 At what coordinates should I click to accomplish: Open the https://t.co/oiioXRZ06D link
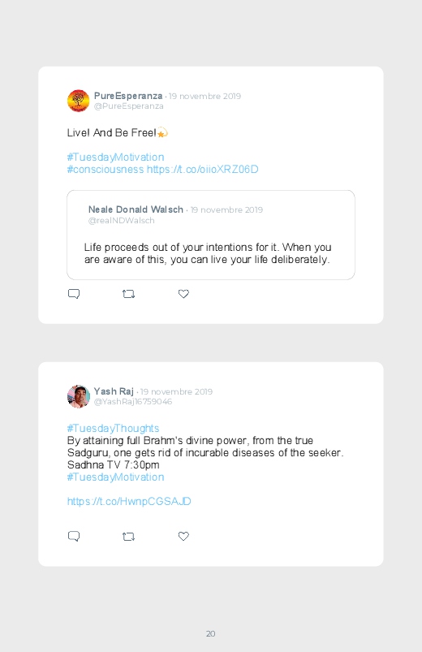click(202, 169)
